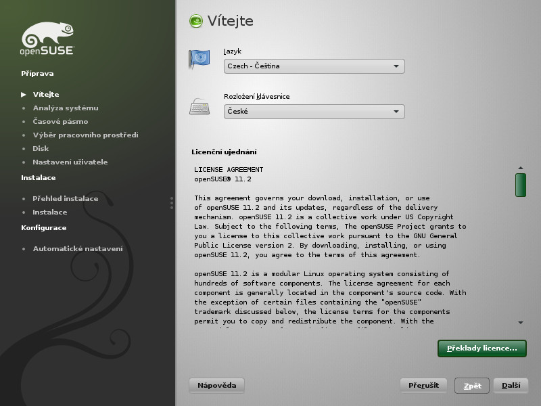
Task: Click the arrow marker beside Vítejte
Action: (x=24, y=95)
